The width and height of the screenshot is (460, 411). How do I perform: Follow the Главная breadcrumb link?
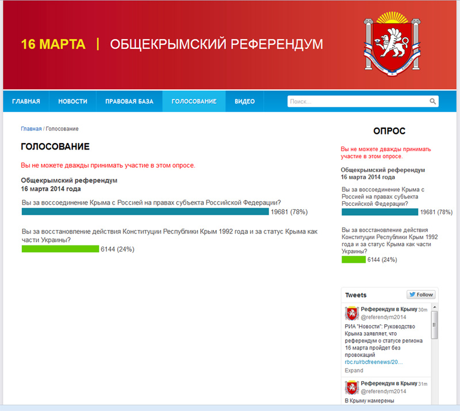click(31, 129)
